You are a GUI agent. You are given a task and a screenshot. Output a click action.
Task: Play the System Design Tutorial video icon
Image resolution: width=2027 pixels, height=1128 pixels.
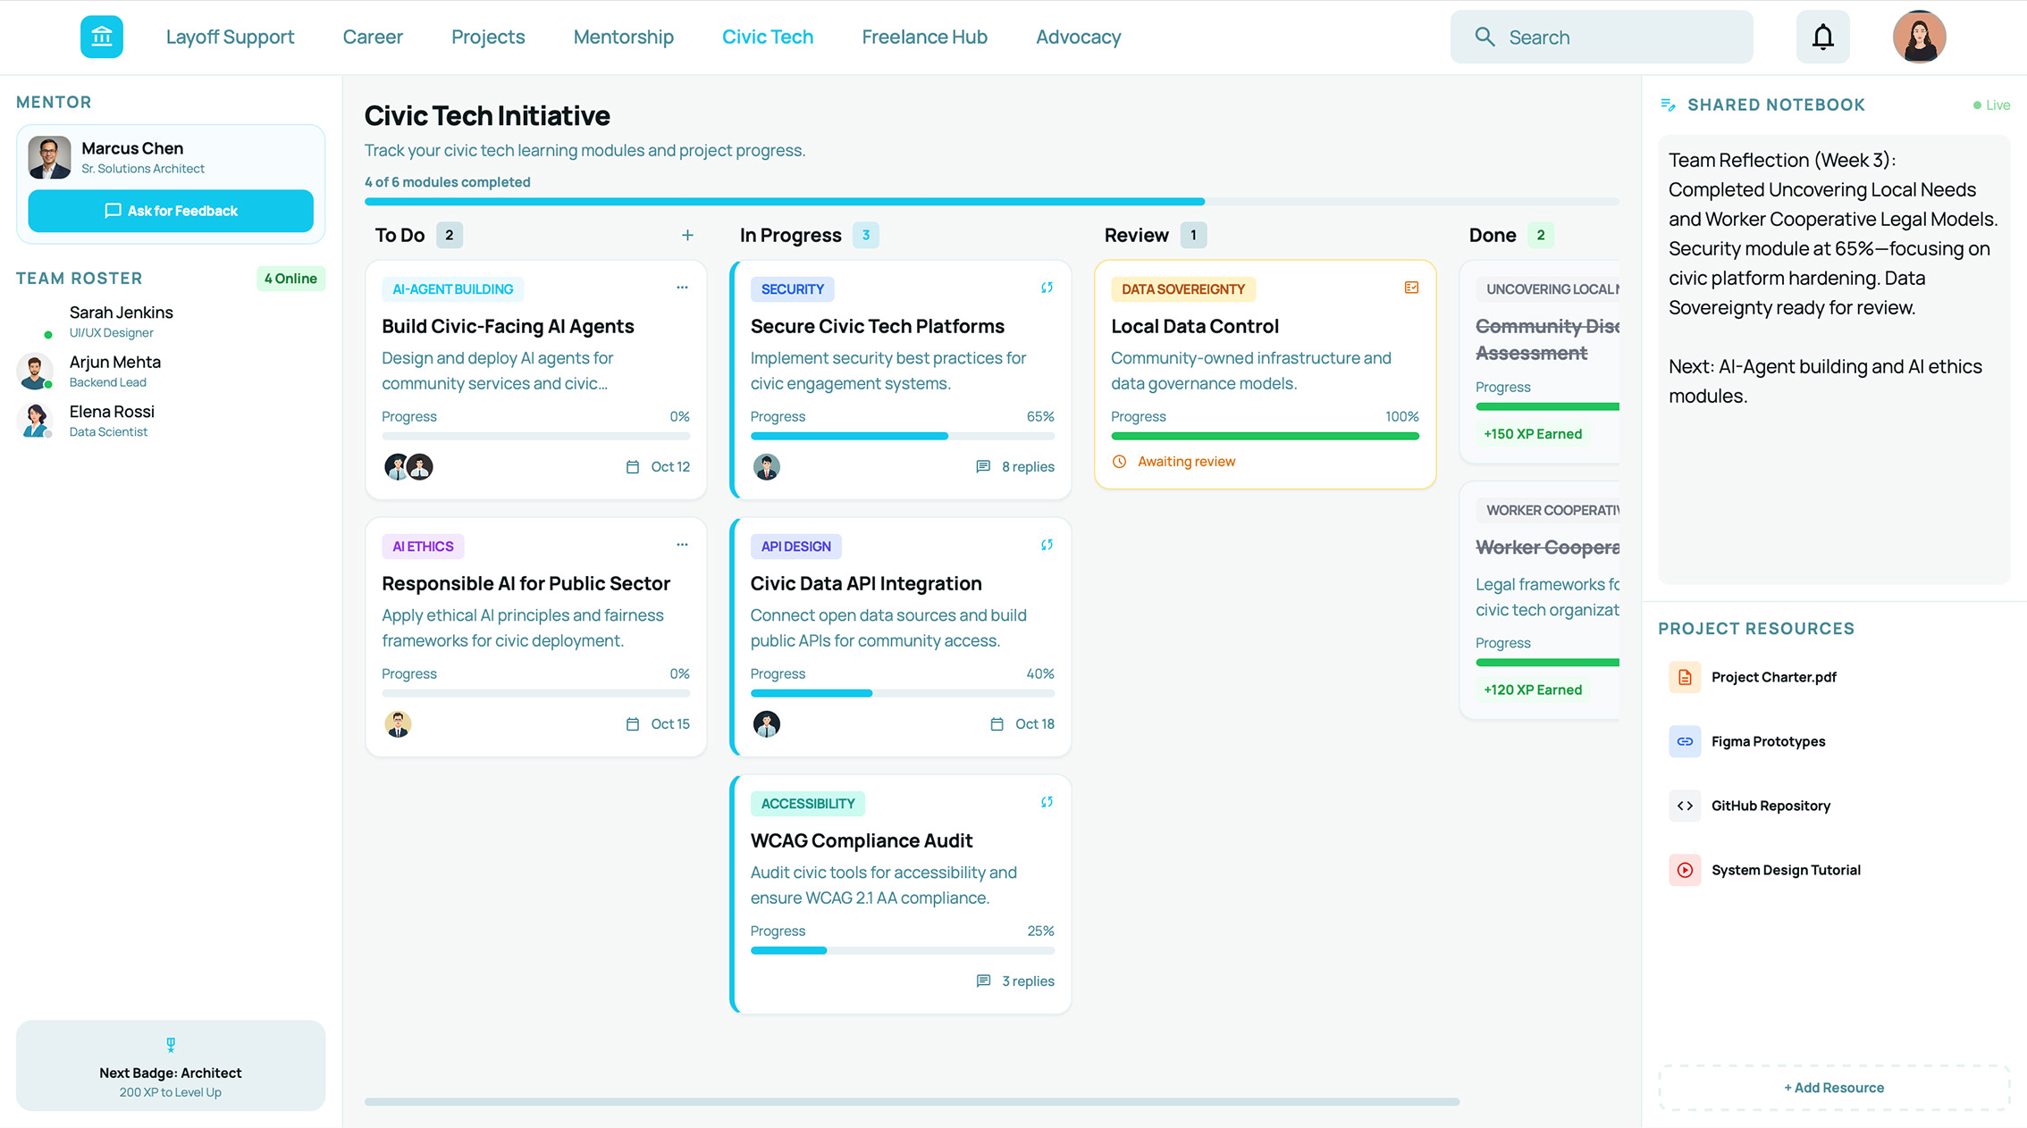coord(1685,870)
